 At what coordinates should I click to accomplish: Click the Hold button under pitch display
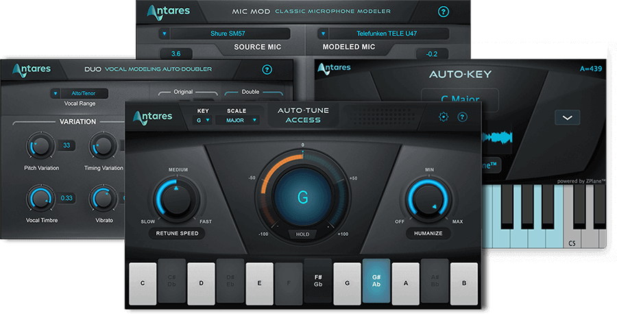click(x=302, y=234)
